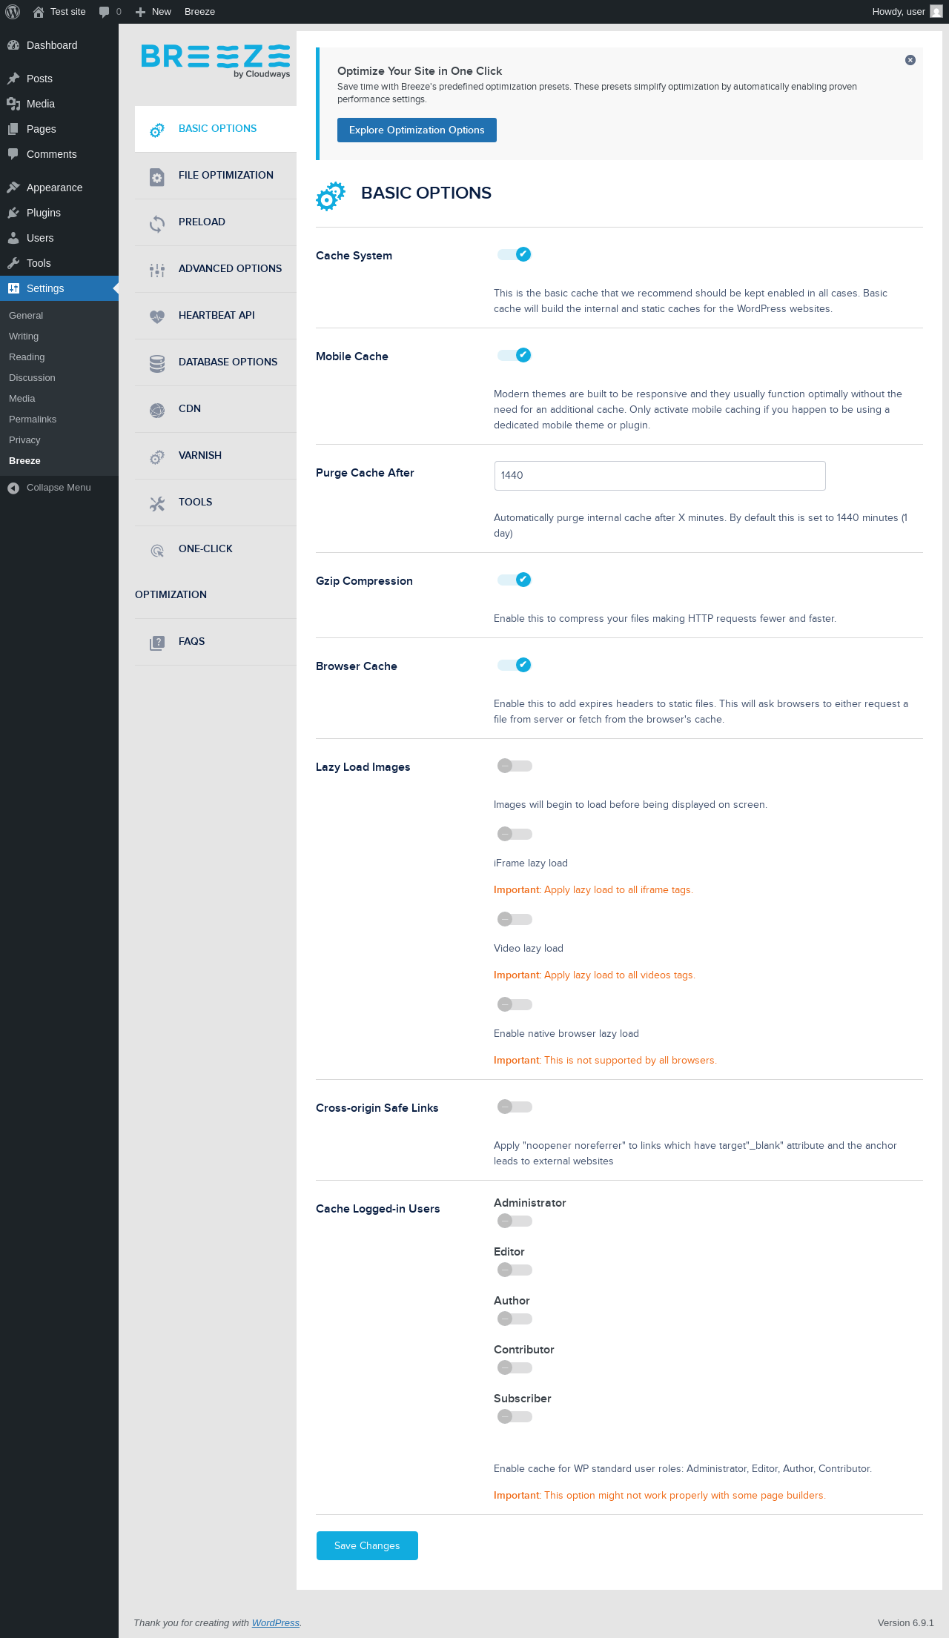This screenshot has width=949, height=1638.
Task: Click the Heartbeat API heart icon
Action: pyautogui.click(x=157, y=317)
